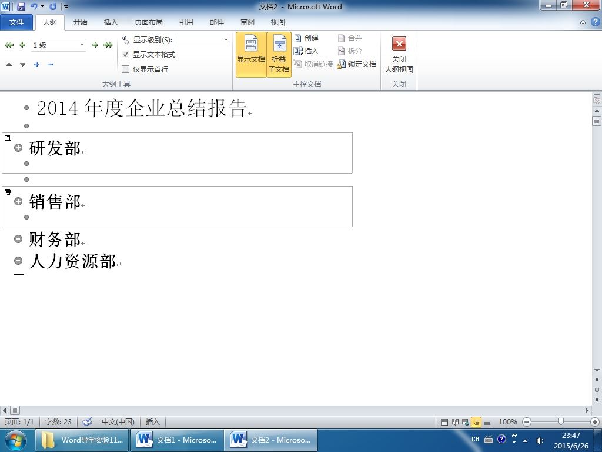602x452 pixels.
Task: Open Undo history dropdown arrow
Action: (42, 6)
